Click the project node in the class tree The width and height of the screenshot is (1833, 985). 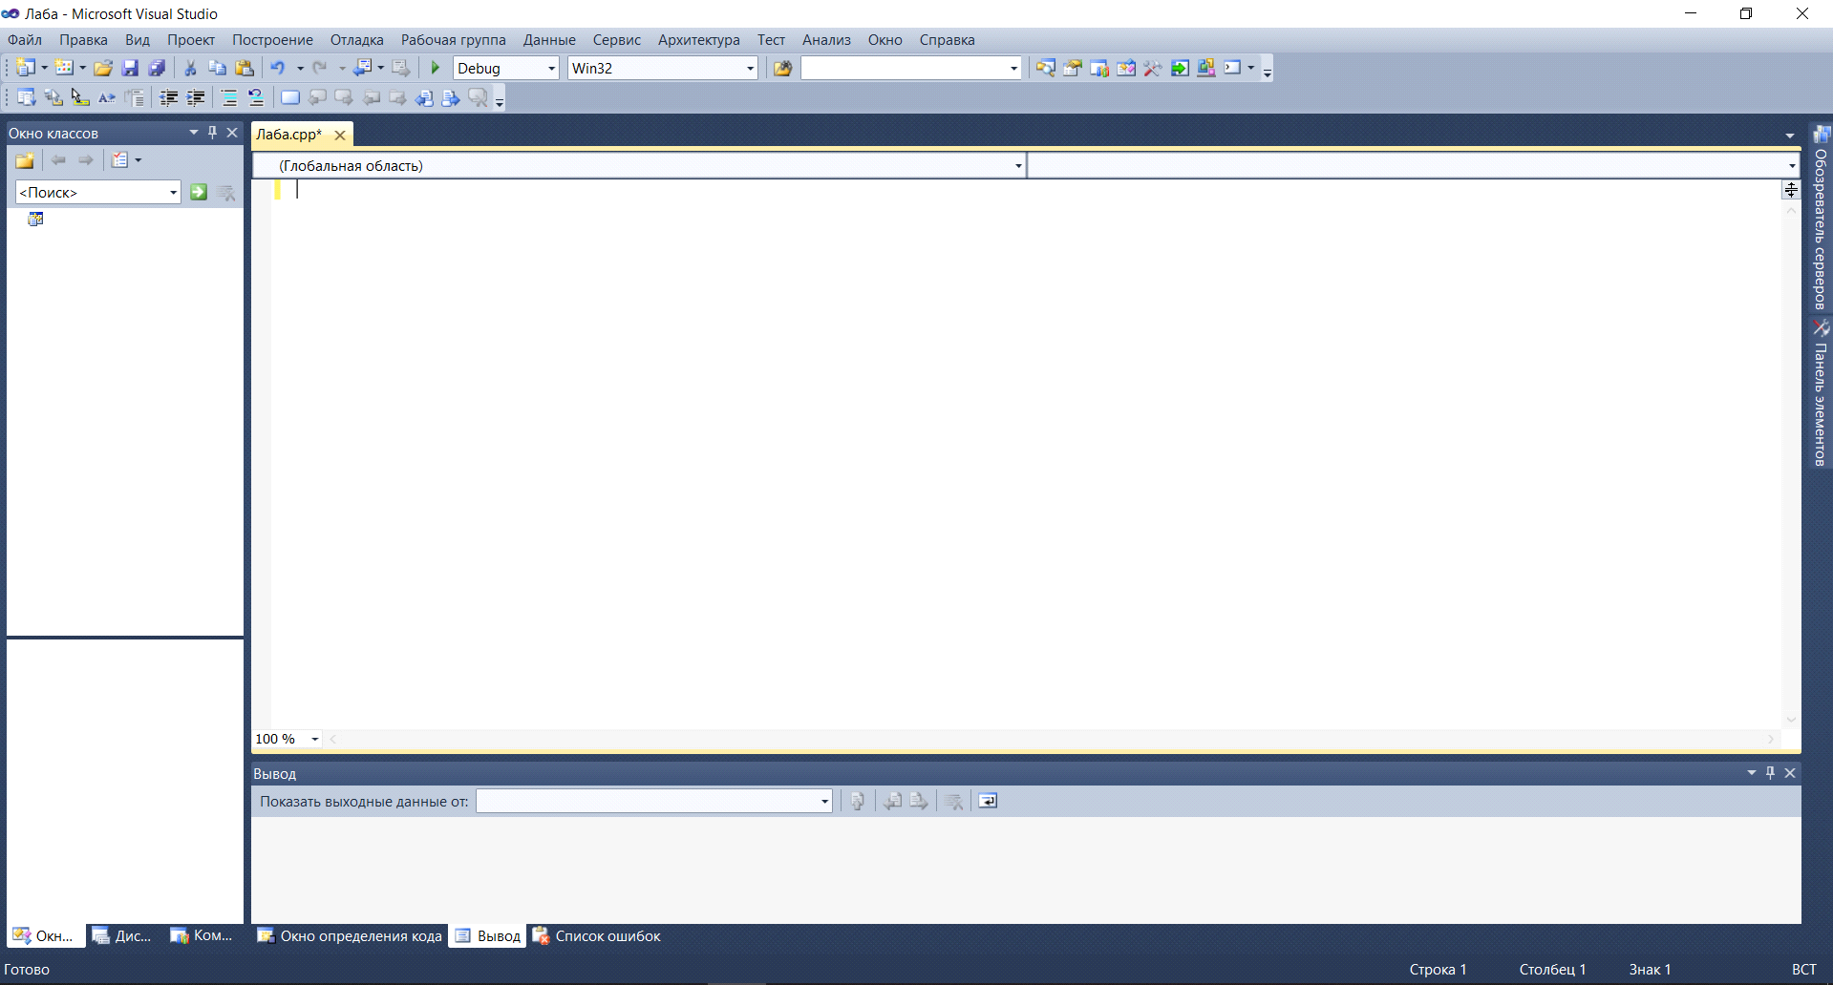pyautogui.click(x=35, y=219)
